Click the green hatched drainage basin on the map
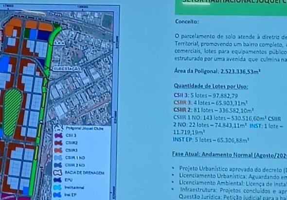287x200 pixels. pos(13,112)
